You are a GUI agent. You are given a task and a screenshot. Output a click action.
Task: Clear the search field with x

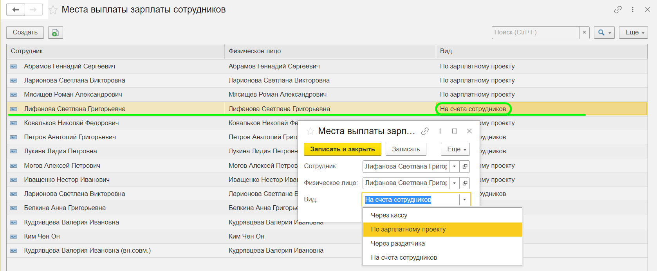tap(584, 32)
